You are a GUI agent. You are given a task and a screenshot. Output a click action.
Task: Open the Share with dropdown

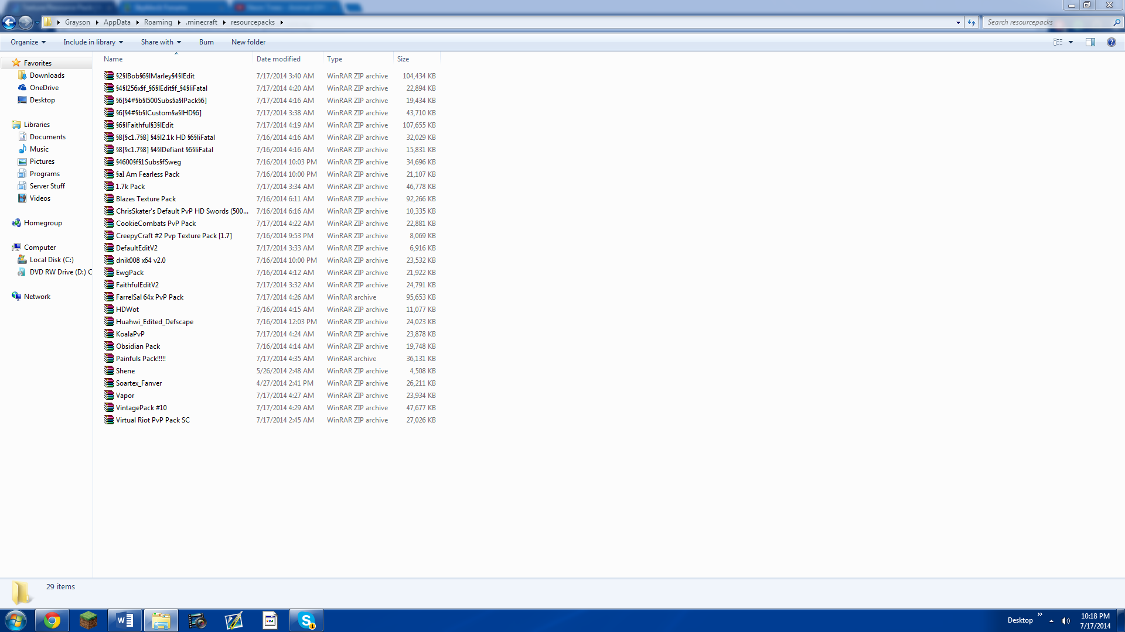(161, 42)
